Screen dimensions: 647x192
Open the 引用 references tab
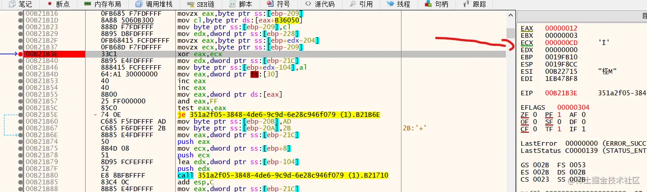pyautogui.click(x=361, y=4)
